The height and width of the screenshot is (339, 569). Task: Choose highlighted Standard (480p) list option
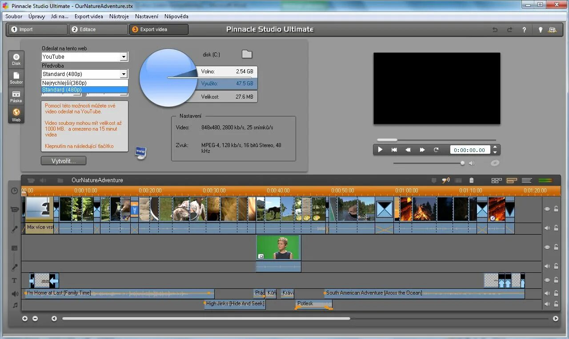point(84,90)
